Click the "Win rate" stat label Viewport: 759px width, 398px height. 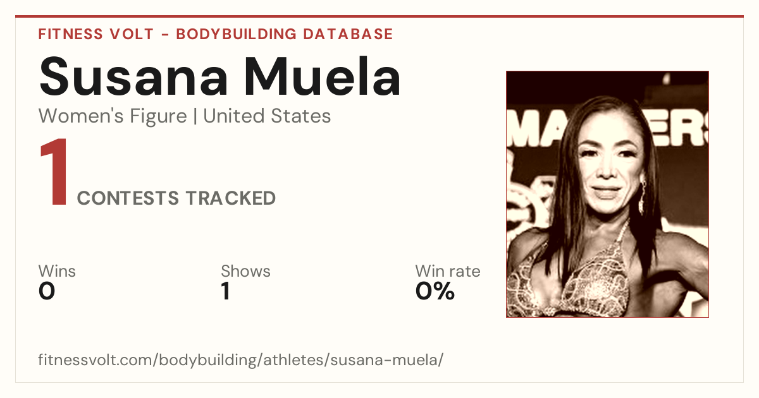[x=448, y=271]
